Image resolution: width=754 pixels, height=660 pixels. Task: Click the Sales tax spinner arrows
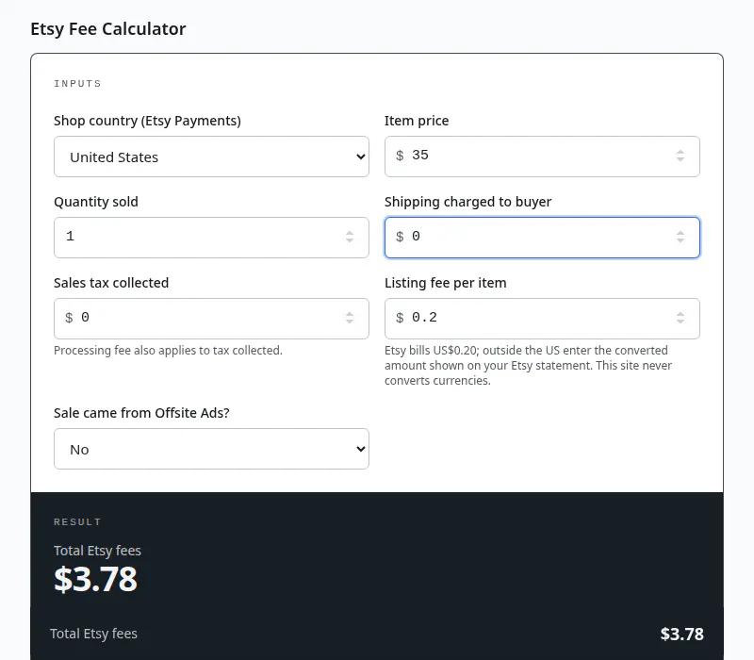coord(350,318)
